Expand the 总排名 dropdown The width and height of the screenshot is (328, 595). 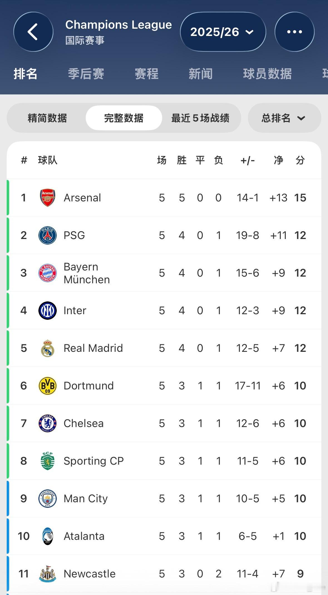284,118
